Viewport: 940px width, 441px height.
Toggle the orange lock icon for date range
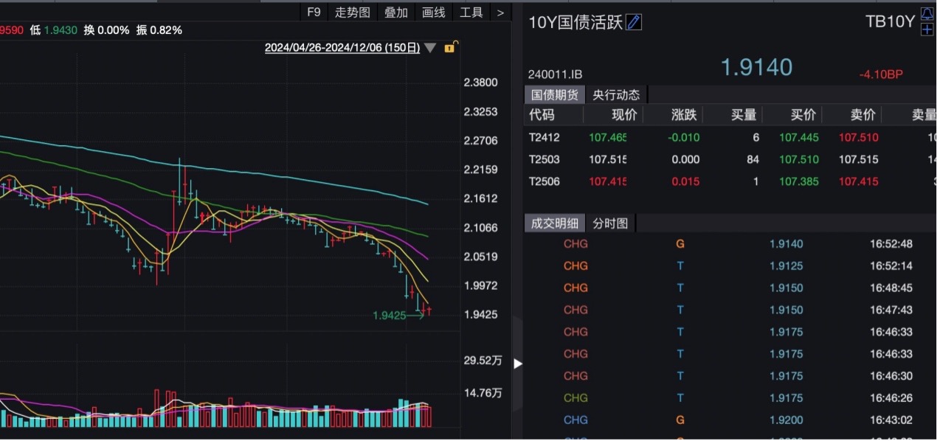click(451, 47)
